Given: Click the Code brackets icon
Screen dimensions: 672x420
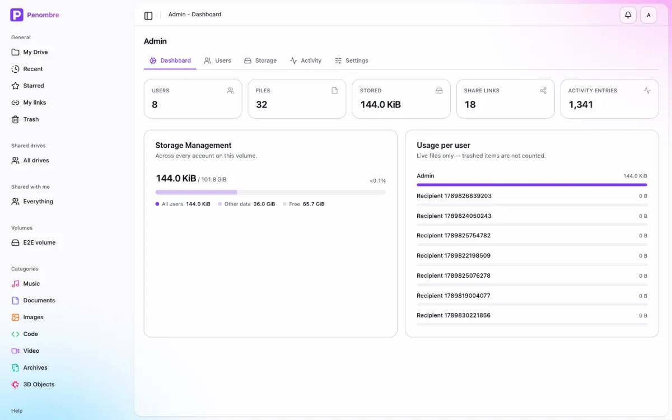Looking at the screenshot, I should 16,334.
